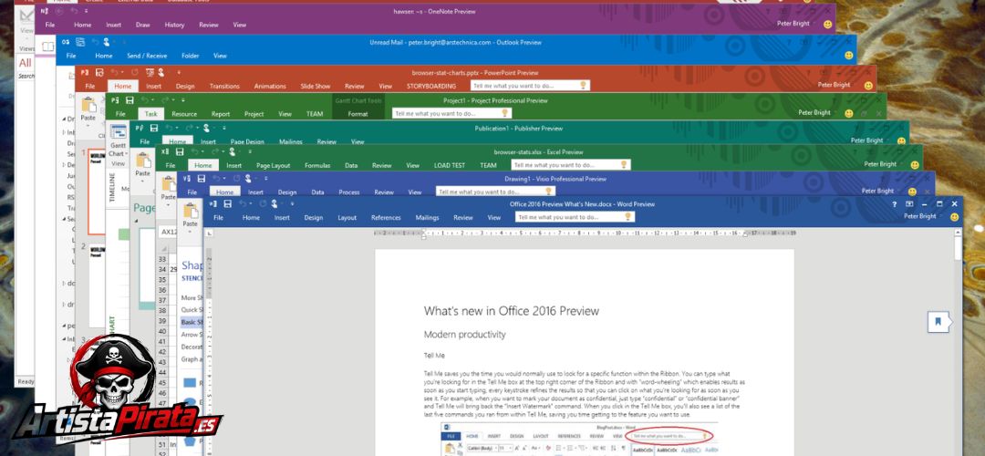This screenshot has height=456, width=985.
Task: Click the 'Tell Me' subheading in the Word document
Action: [434, 356]
